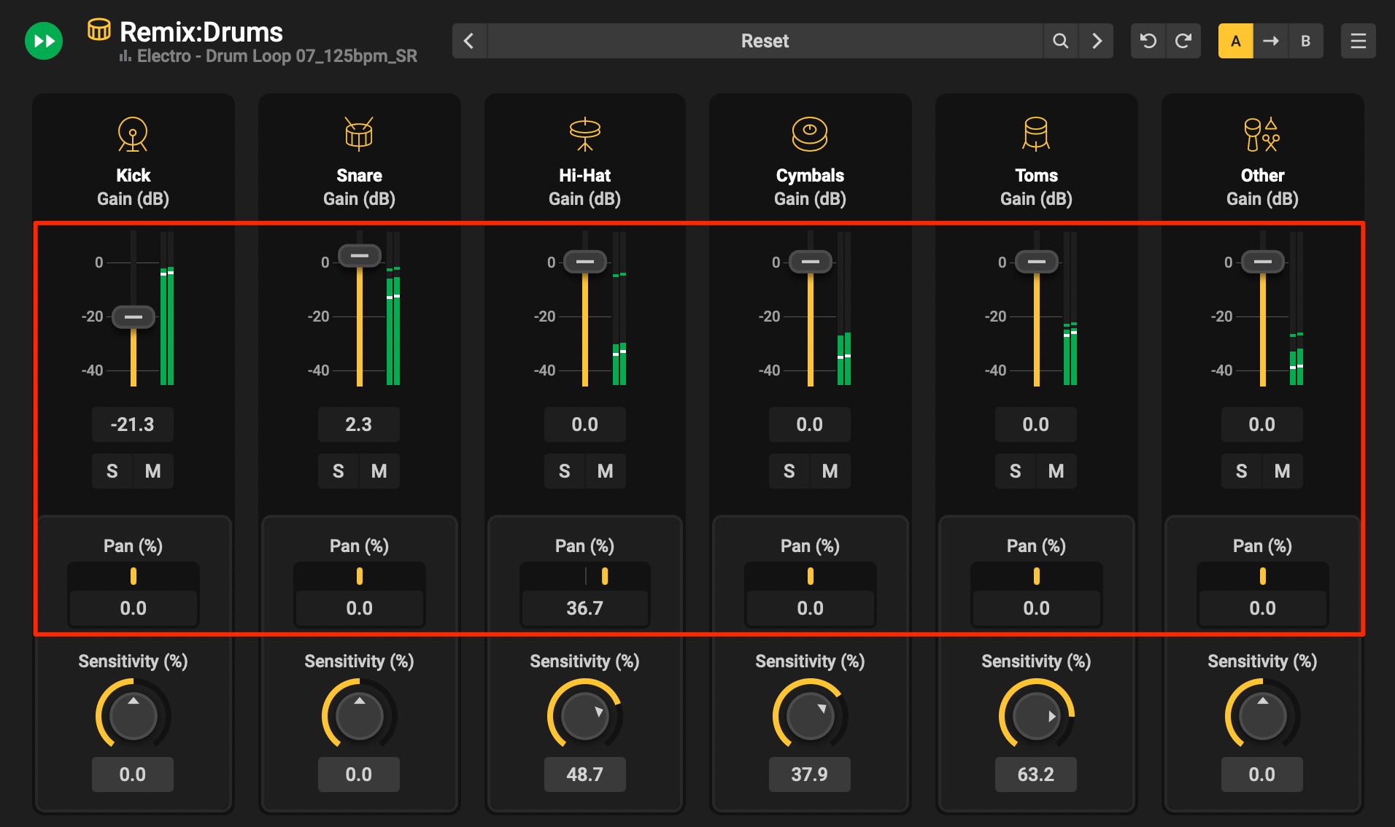This screenshot has width=1395, height=827.
Task: Select the Hi-Hat icon
Action: pos(585,134)
